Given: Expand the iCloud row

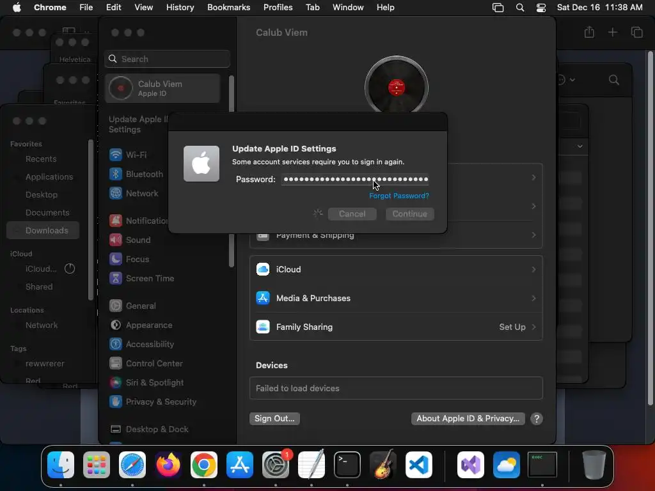Looking at the screenshot, I should pyautogui.click(x=396, y=269).
